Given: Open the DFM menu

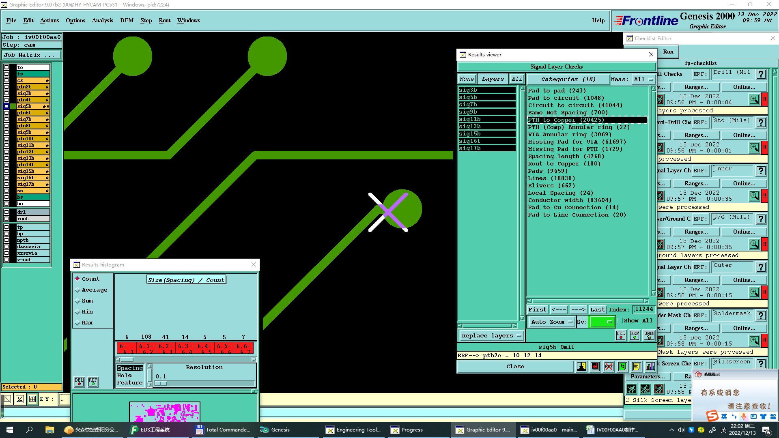Looking at the screenshot, I should pos(127,20).
